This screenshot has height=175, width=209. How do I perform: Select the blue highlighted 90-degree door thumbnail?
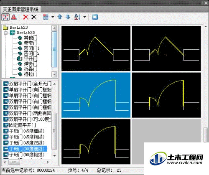tap(96, 95)
